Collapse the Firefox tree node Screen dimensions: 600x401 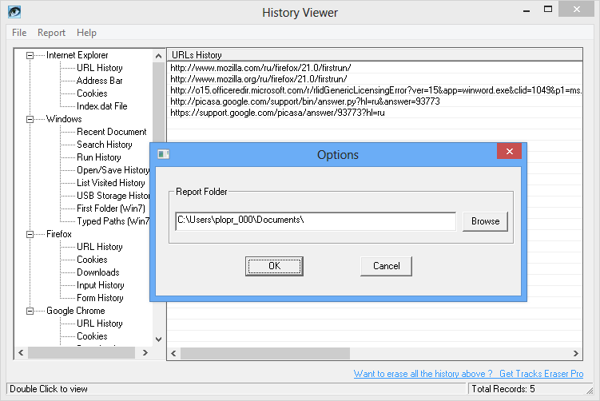pyautogui.click(x=30, y=234)
